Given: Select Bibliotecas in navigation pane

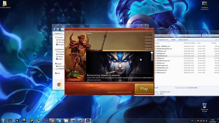Looking at the screenshot, I should pos(60,49).
